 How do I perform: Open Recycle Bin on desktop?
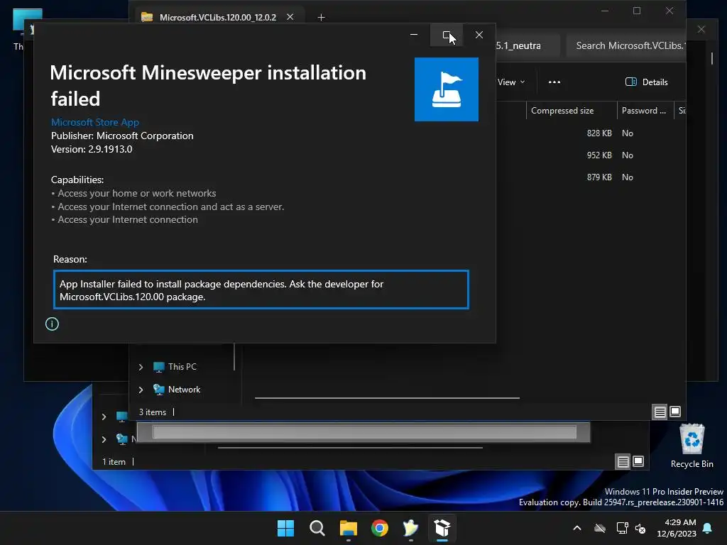[x=692, y=446]
